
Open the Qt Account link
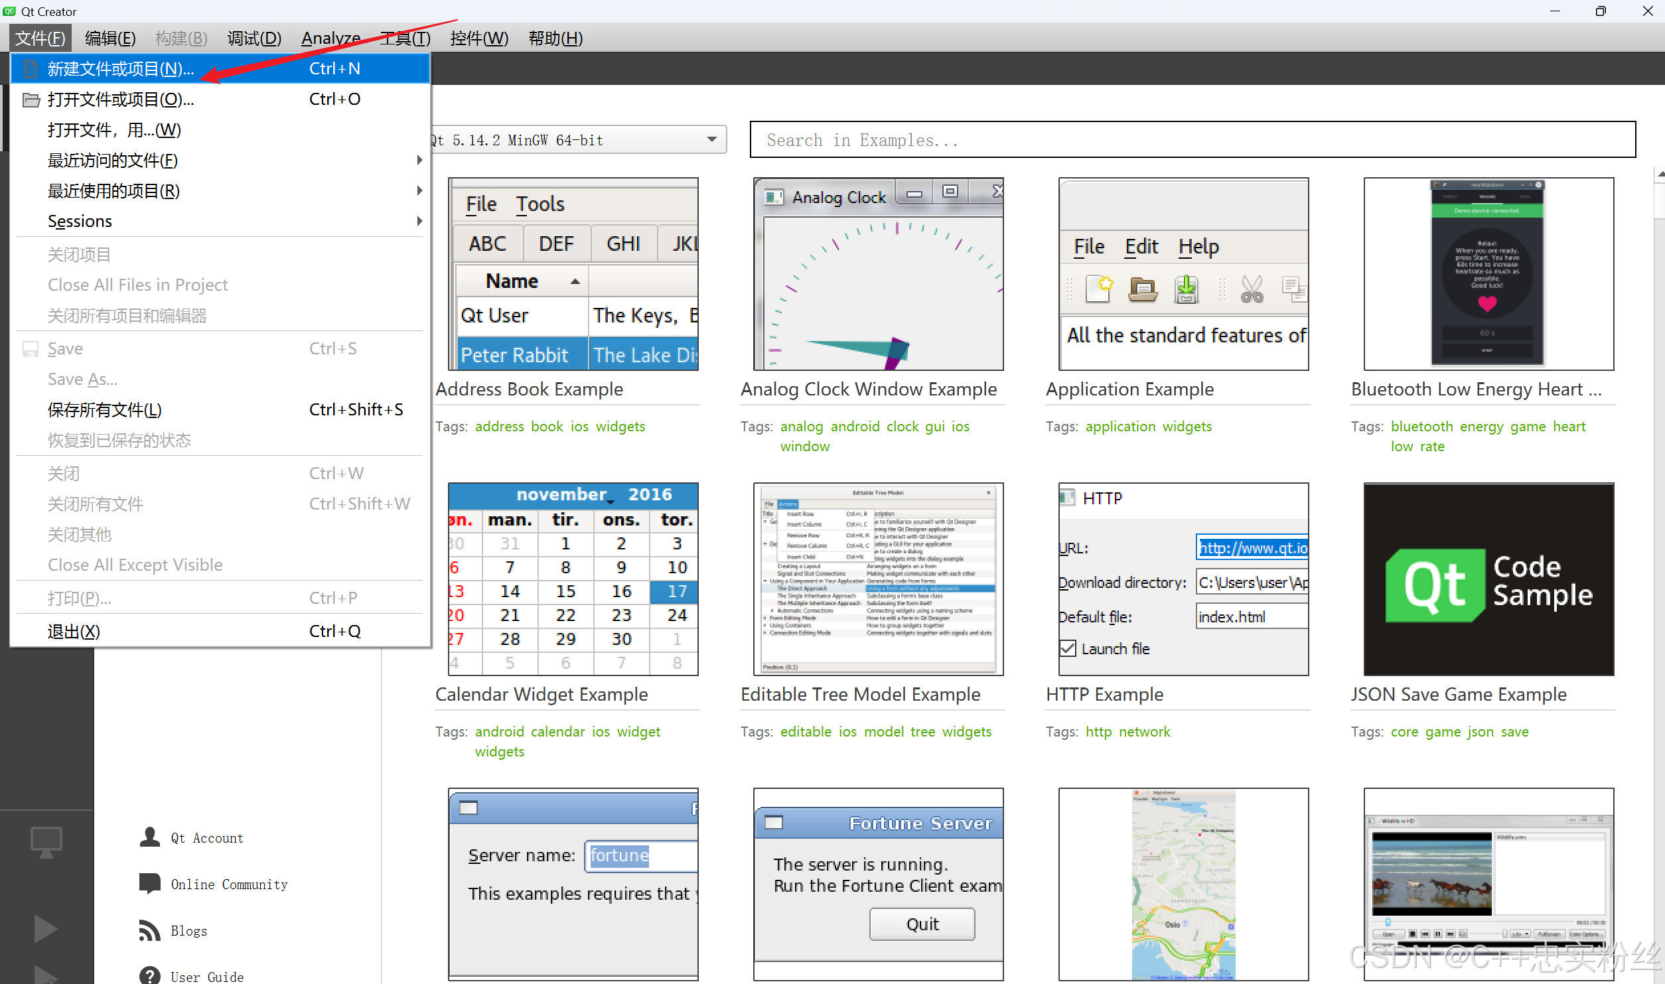pyautogui.click(x=207, y=838)
